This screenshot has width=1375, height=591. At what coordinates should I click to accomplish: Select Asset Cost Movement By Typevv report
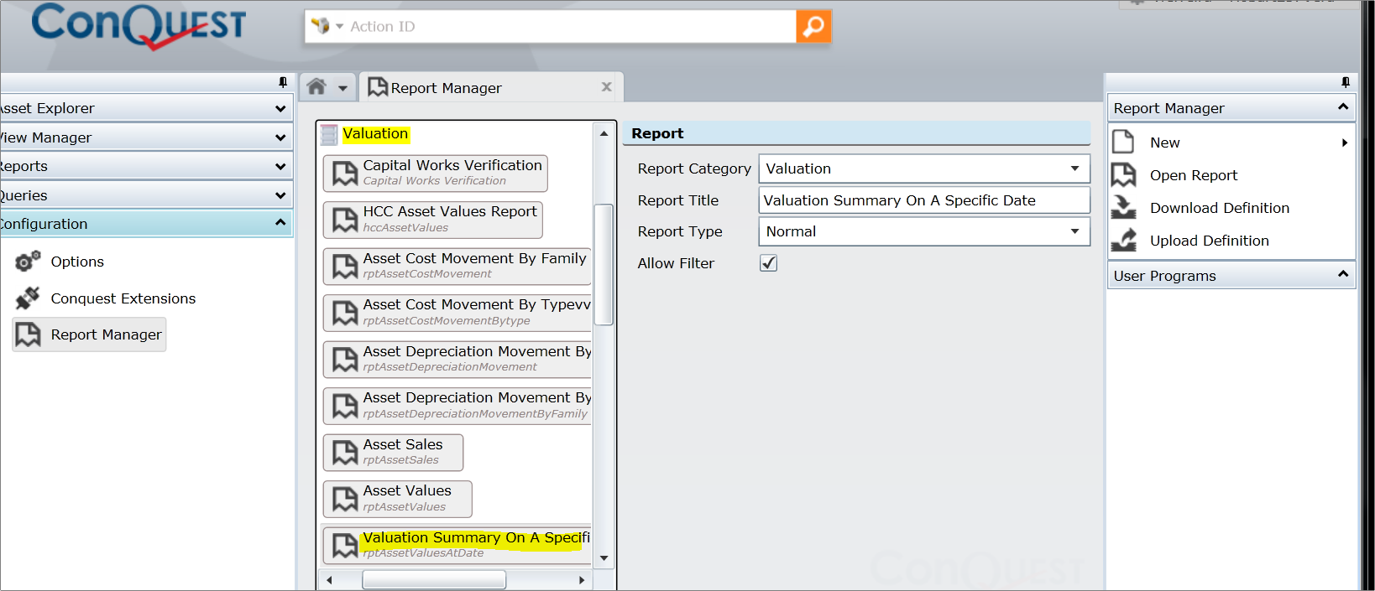tap(457, 313)
